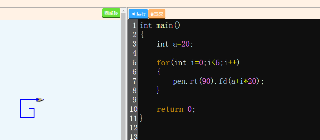
Task: Click line number 5 in the gutter
Action: point(134,63)
